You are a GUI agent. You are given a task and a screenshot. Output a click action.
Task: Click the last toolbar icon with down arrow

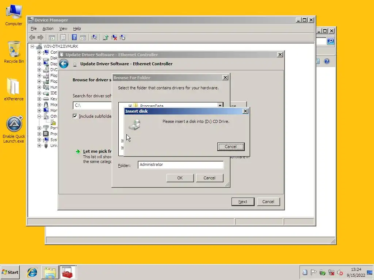pos(123,38)
